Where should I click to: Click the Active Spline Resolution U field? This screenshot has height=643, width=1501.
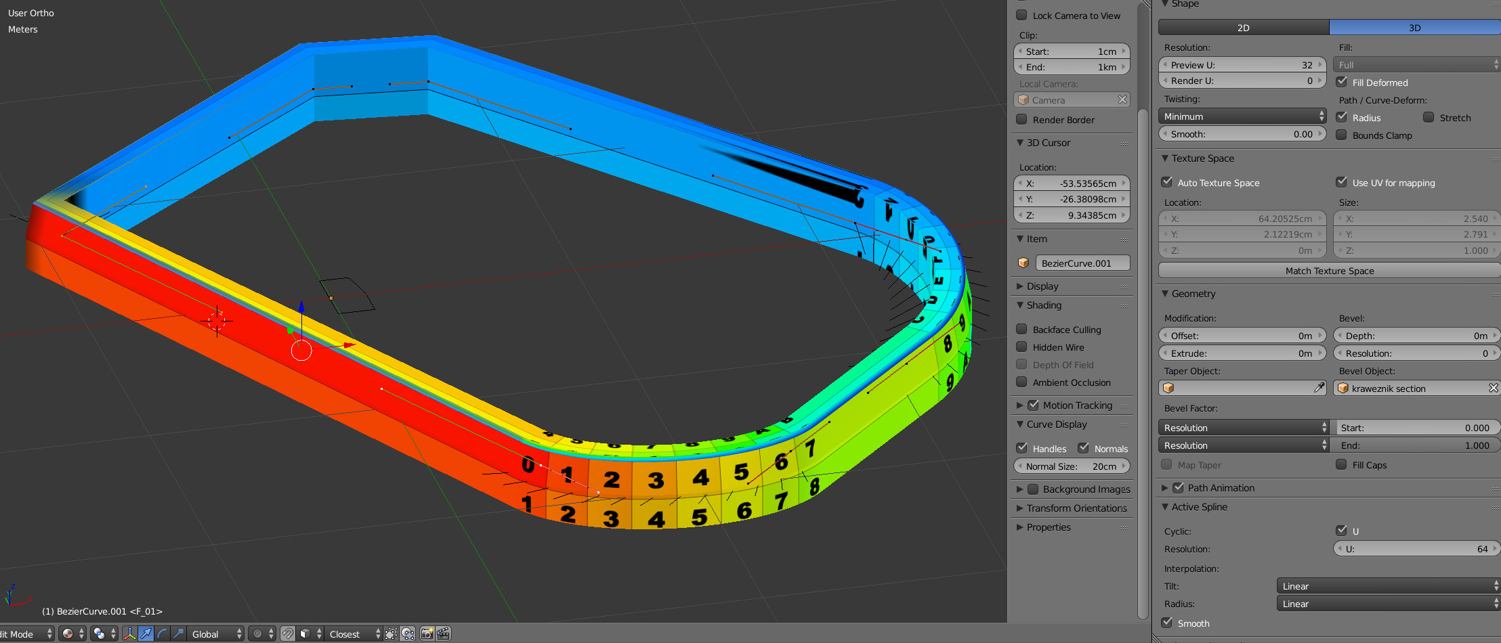tap(1417, 549)
